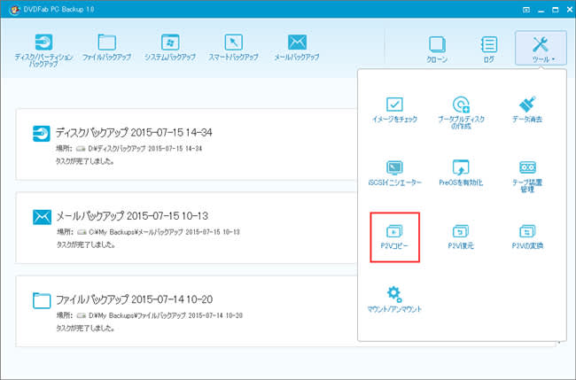Open マウント/アンマウント gear tool
Screen dimensions: 576x380
(395, 300)
